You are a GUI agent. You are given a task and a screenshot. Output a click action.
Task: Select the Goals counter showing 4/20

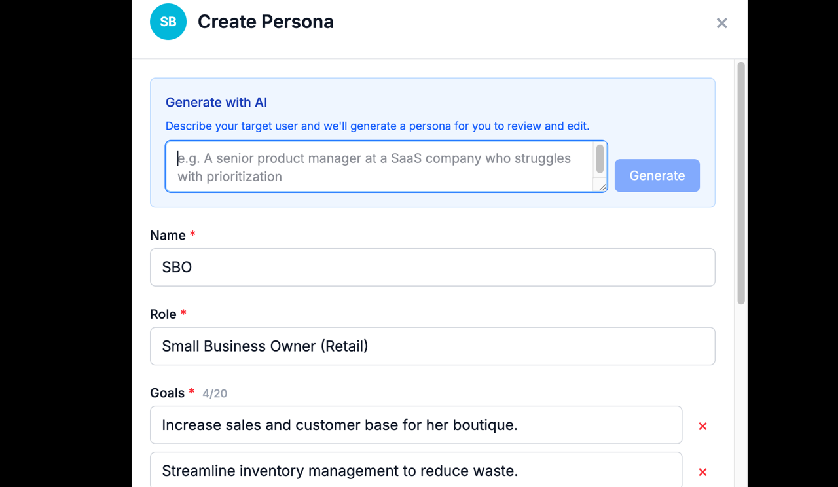coord(215,393)
